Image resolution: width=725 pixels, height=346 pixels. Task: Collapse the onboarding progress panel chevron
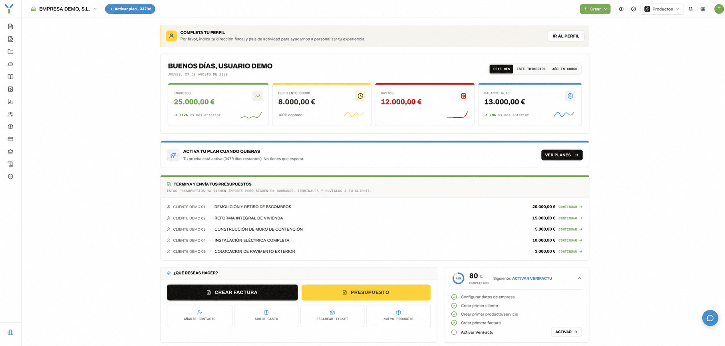579,279
